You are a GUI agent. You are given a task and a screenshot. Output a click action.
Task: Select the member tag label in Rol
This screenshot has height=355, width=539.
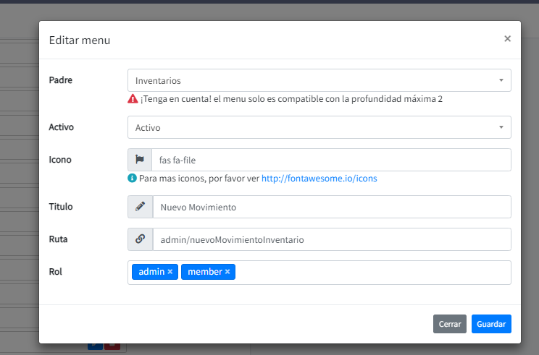204,272
